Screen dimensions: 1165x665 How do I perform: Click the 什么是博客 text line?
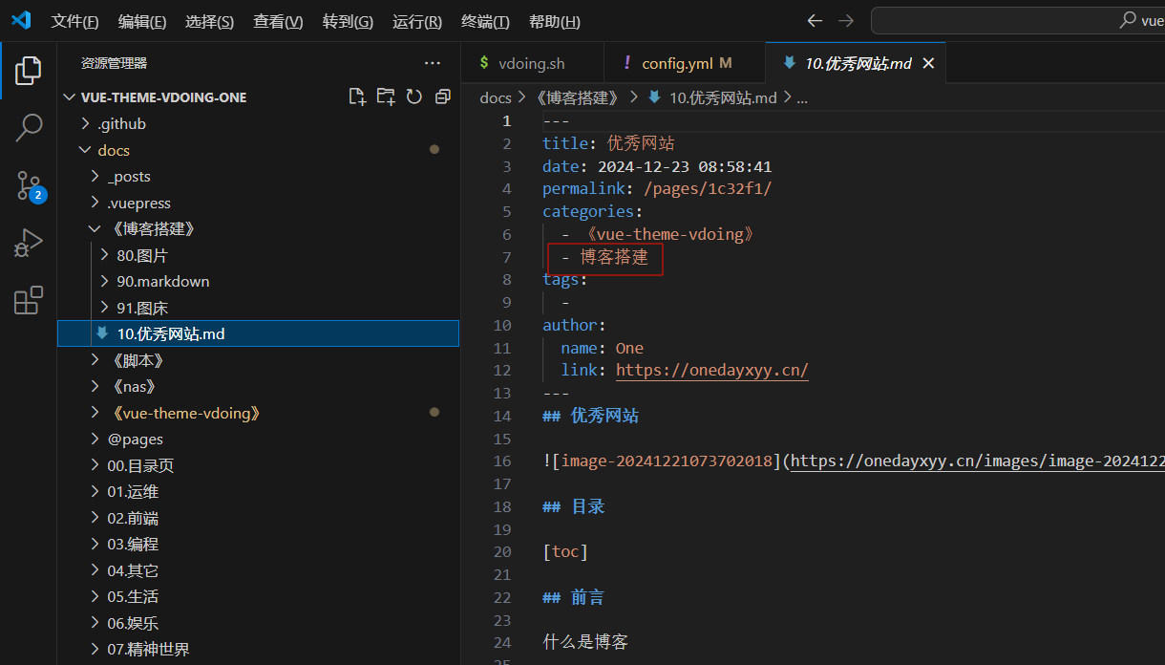point(585,642)
